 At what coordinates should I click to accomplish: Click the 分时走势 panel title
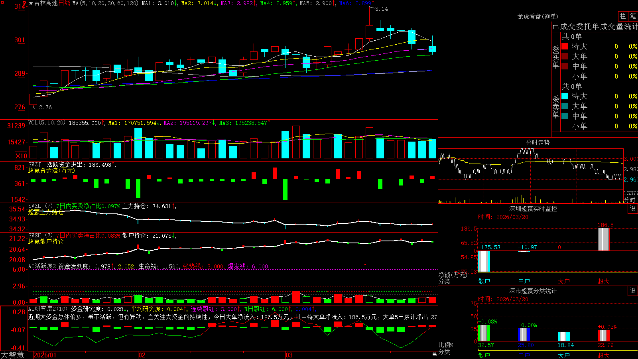click(x=538, y=142)
